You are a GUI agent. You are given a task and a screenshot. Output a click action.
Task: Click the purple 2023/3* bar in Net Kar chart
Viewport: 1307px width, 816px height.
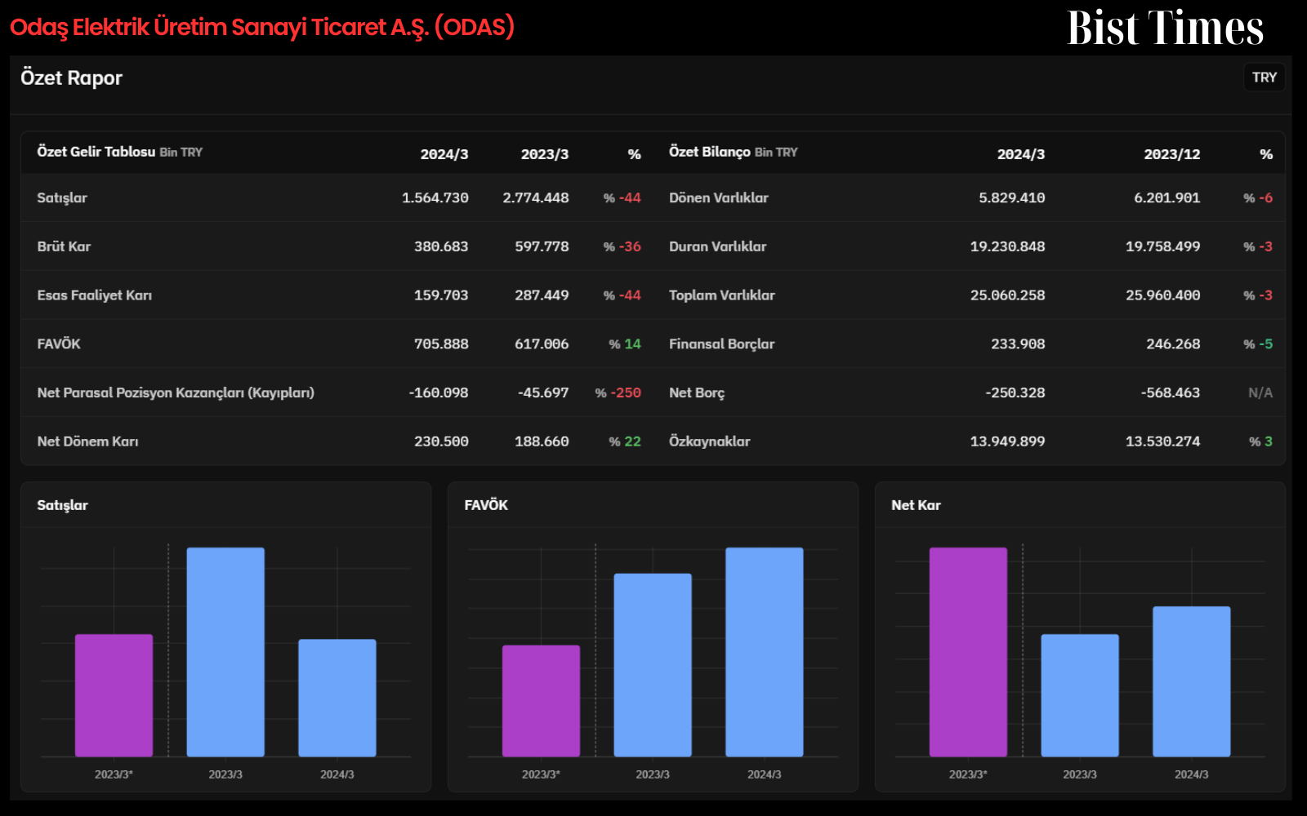tap(968, 652)
